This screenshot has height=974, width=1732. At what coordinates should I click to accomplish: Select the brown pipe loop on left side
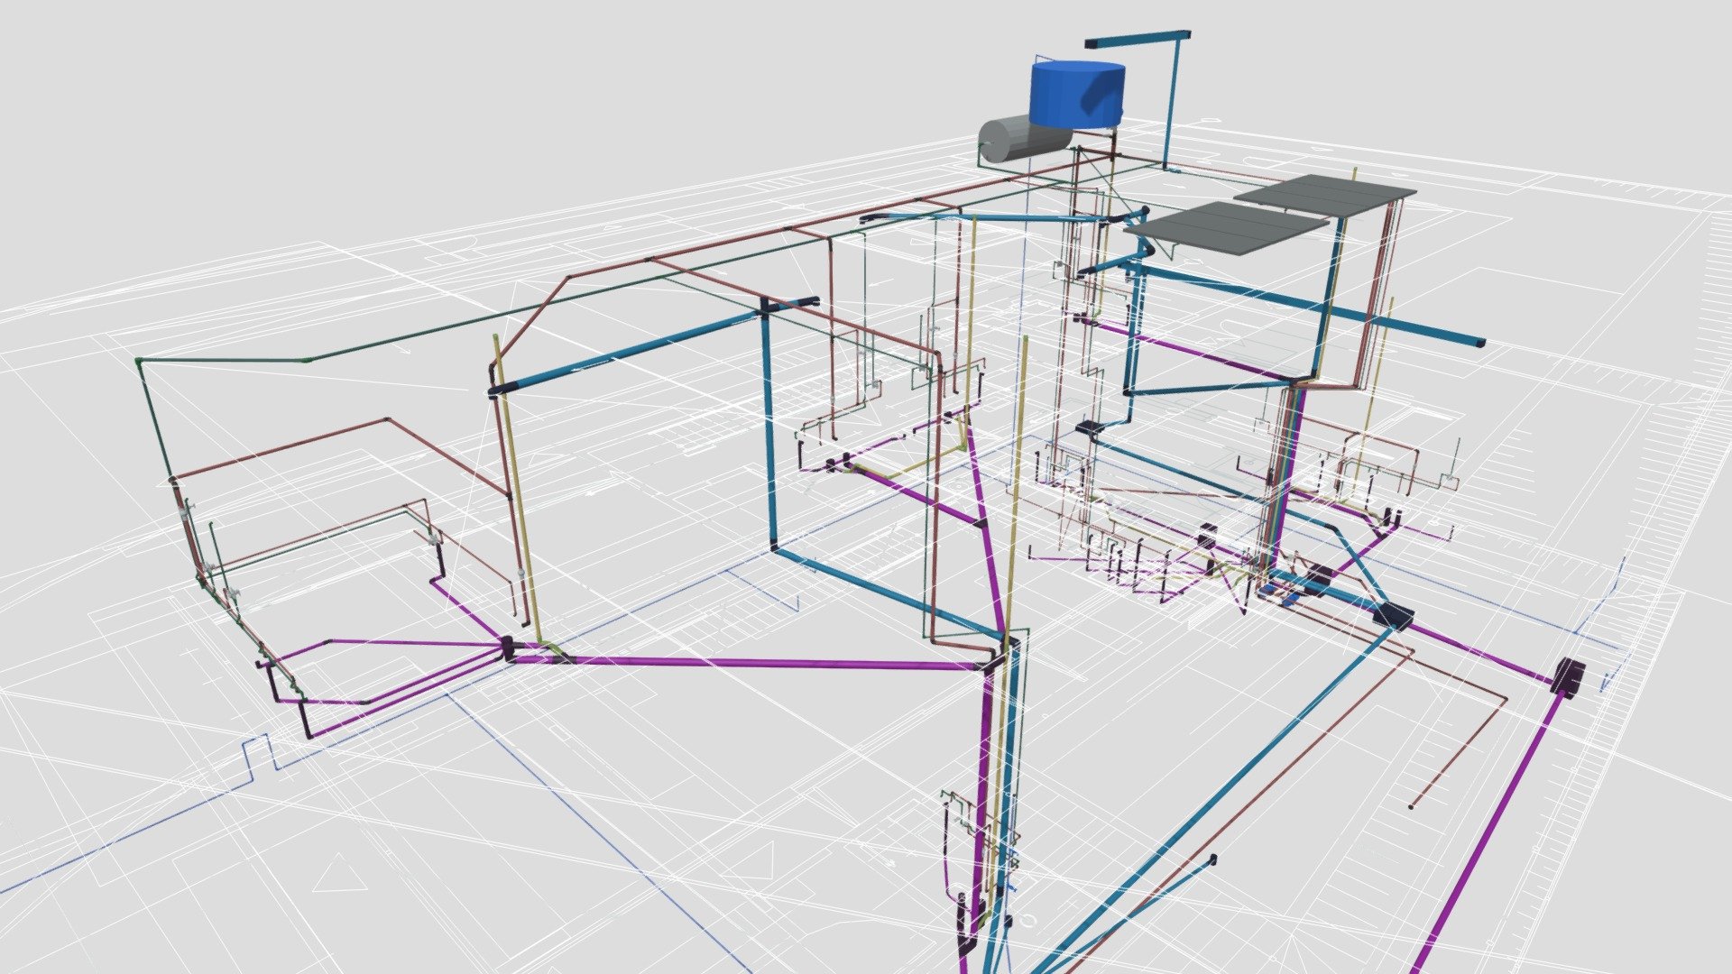(x=343, y=460)
